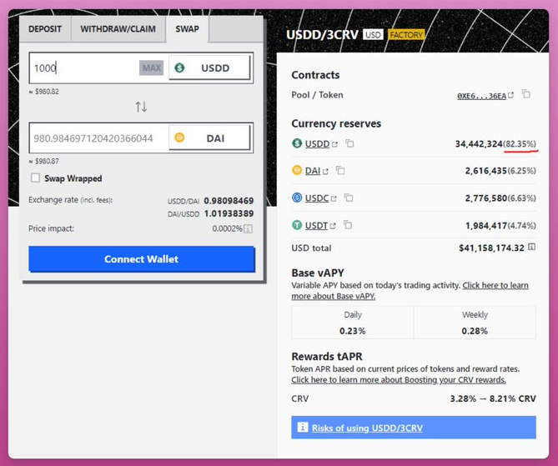The height and width of the screenshot is (466, 558).
Task: Open the Boosting your CRV rewards link
Action: [399, 380]
